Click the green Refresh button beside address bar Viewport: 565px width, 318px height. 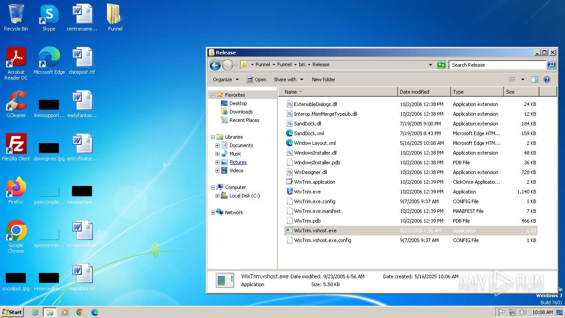click(x=441, y=65)
